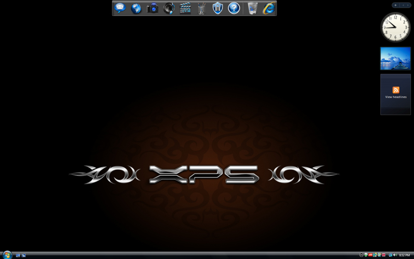Click Show Desktop in Quick Launch
Screen dimensions: 414x259
point(18,255)
